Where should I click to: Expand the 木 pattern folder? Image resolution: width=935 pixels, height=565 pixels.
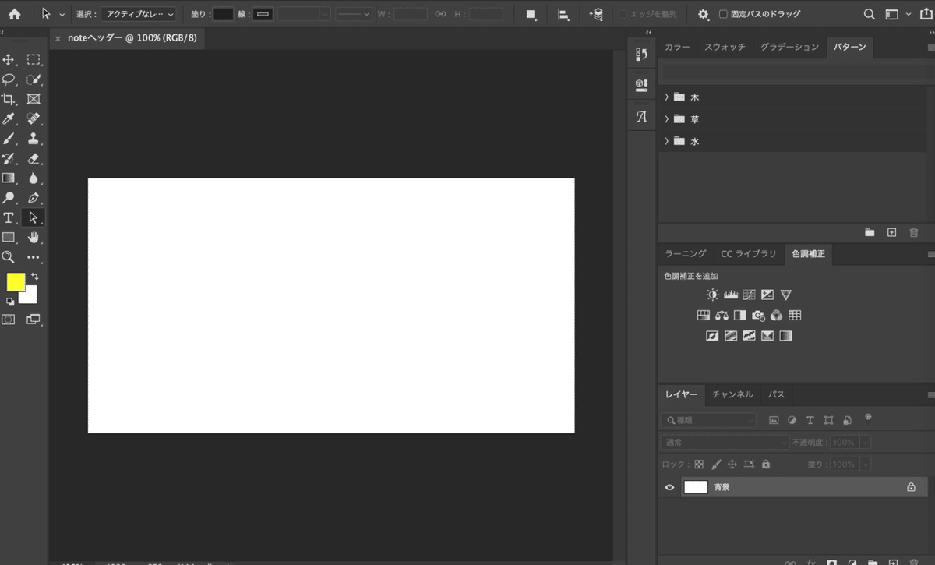pos(667,97)
